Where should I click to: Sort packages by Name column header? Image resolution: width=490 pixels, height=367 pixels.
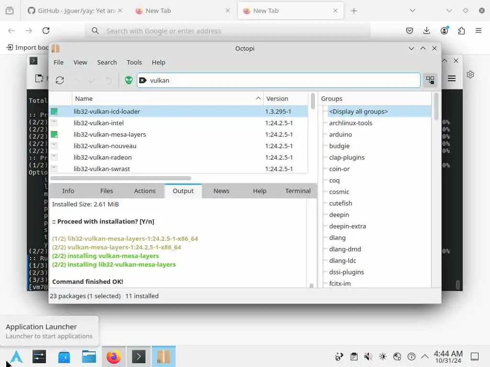pyautogui.click(x=167, y=98)
